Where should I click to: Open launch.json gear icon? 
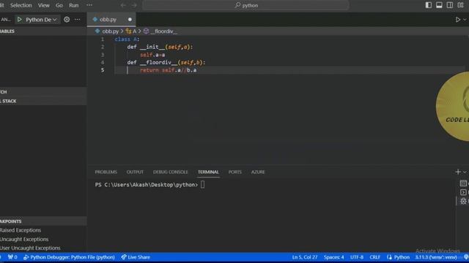point(67,20)
